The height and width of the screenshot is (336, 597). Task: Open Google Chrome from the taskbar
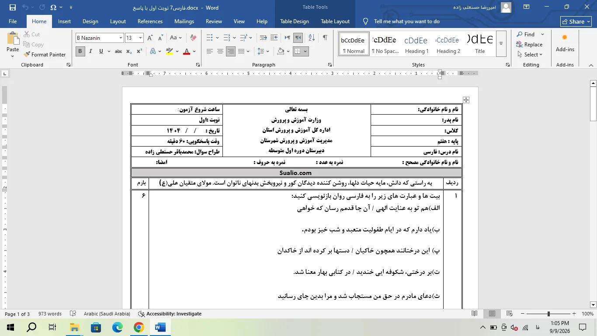[139, 327]
